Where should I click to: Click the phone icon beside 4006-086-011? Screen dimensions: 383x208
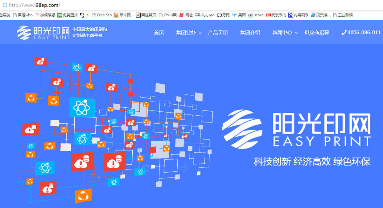344,33
